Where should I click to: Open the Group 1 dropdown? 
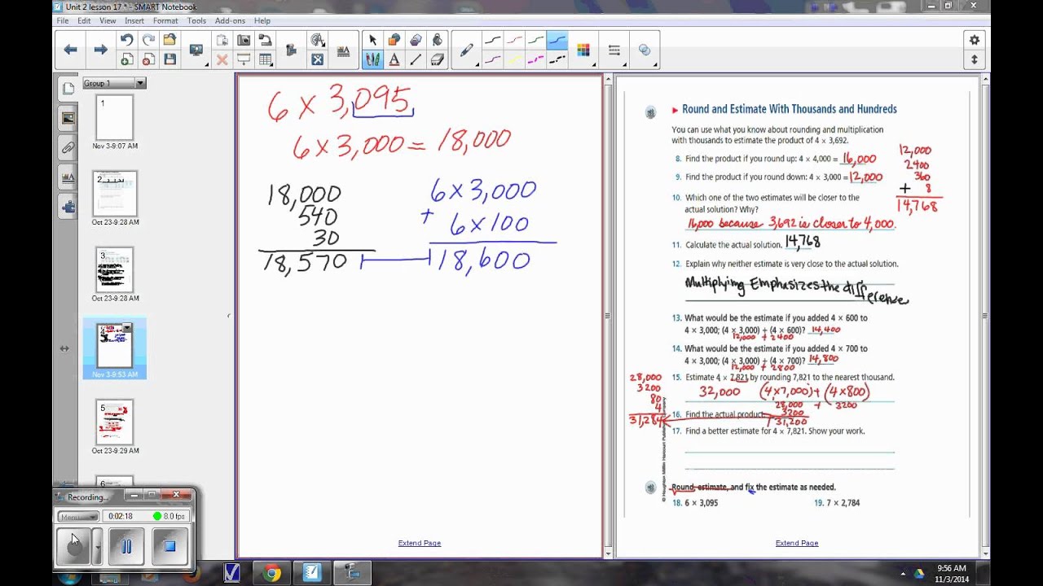(140, 83)
